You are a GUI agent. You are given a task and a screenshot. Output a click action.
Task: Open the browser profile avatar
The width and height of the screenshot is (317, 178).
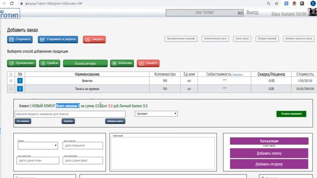(313, 3)
